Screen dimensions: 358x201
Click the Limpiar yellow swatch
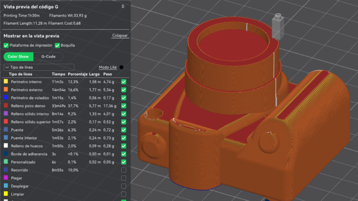(6, 194)
